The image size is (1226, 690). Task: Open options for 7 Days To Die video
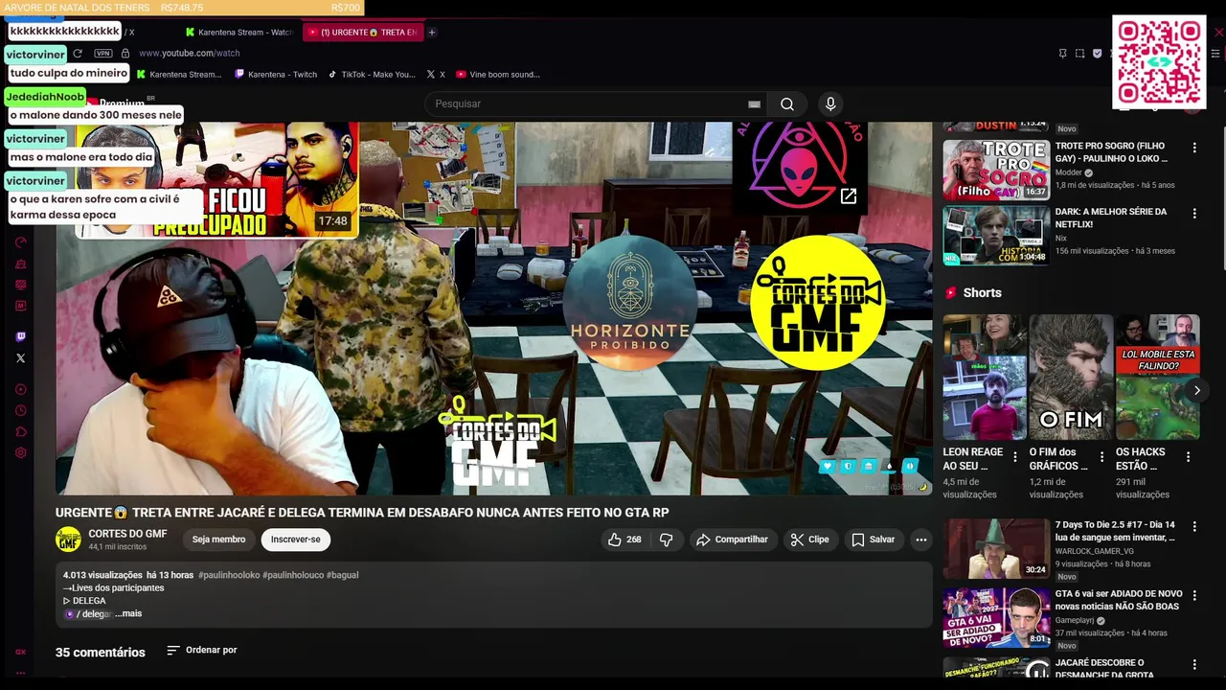[1194, 526]
